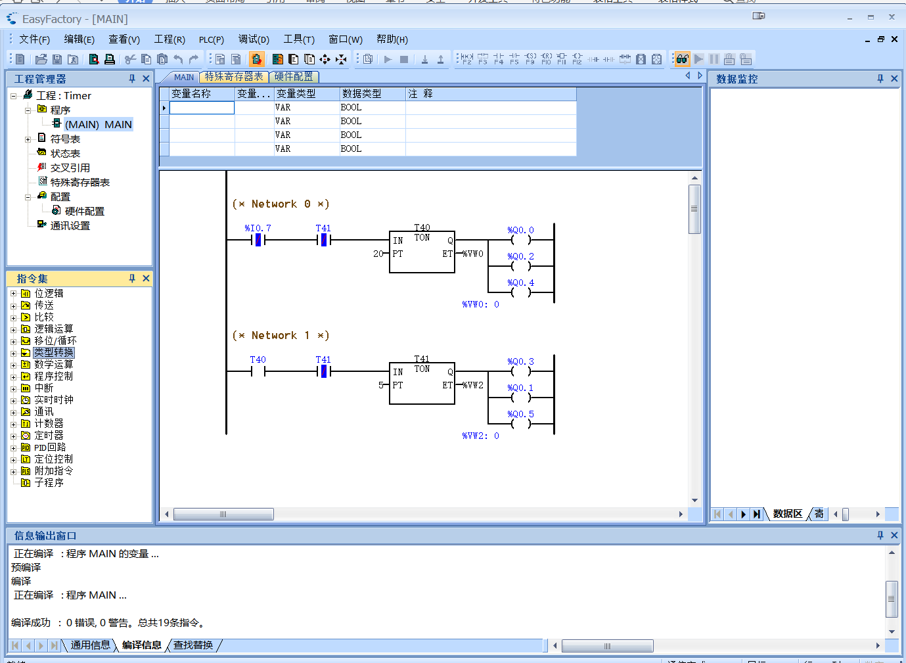Insert a normally closed contact F5 icon
This screenshot has width=906, height=663.
514,59
